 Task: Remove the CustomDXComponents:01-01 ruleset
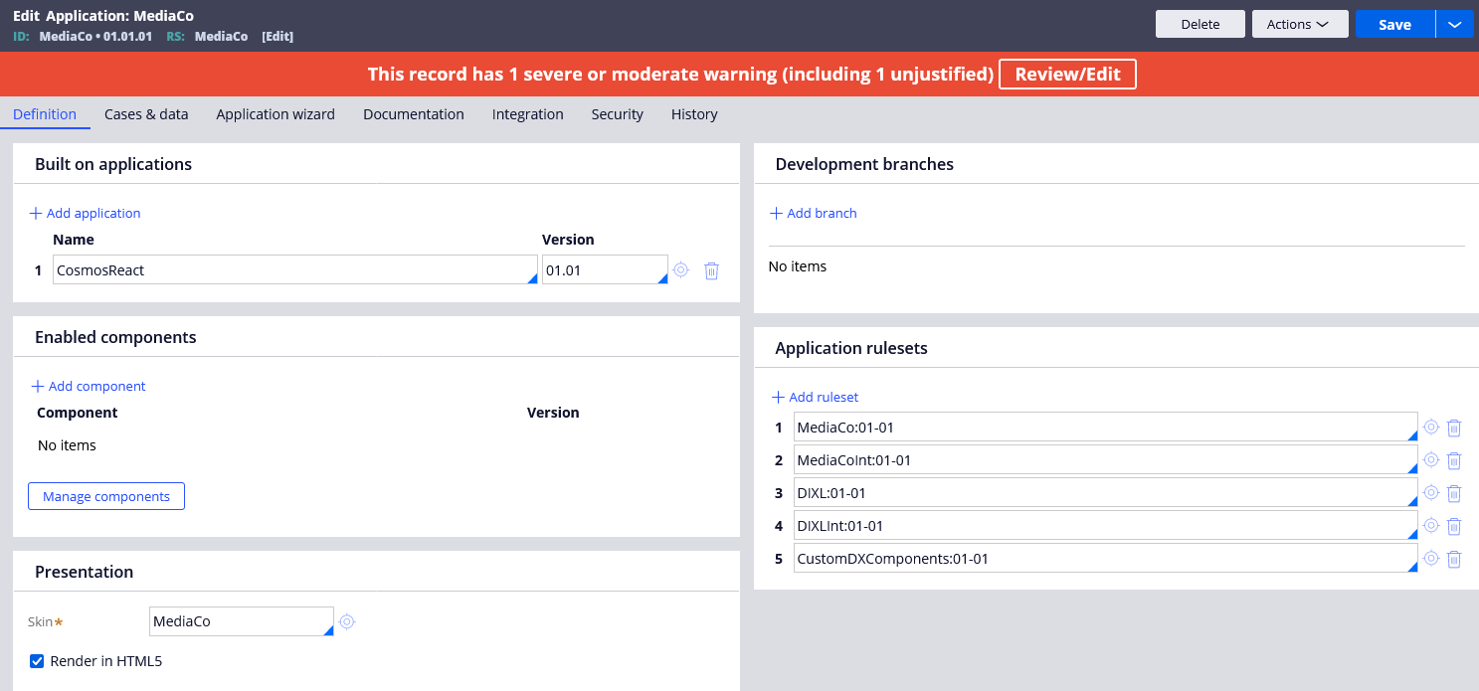tap(1454, 559)
